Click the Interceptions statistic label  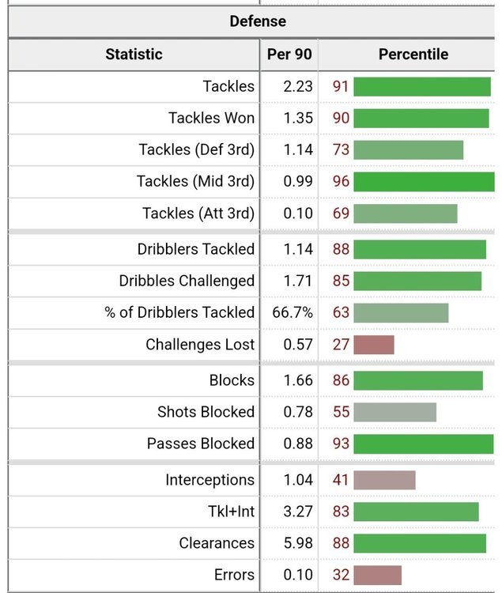209,480
